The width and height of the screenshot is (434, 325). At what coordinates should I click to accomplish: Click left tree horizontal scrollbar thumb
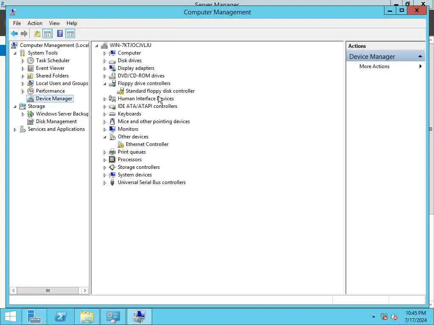point(47,290)
